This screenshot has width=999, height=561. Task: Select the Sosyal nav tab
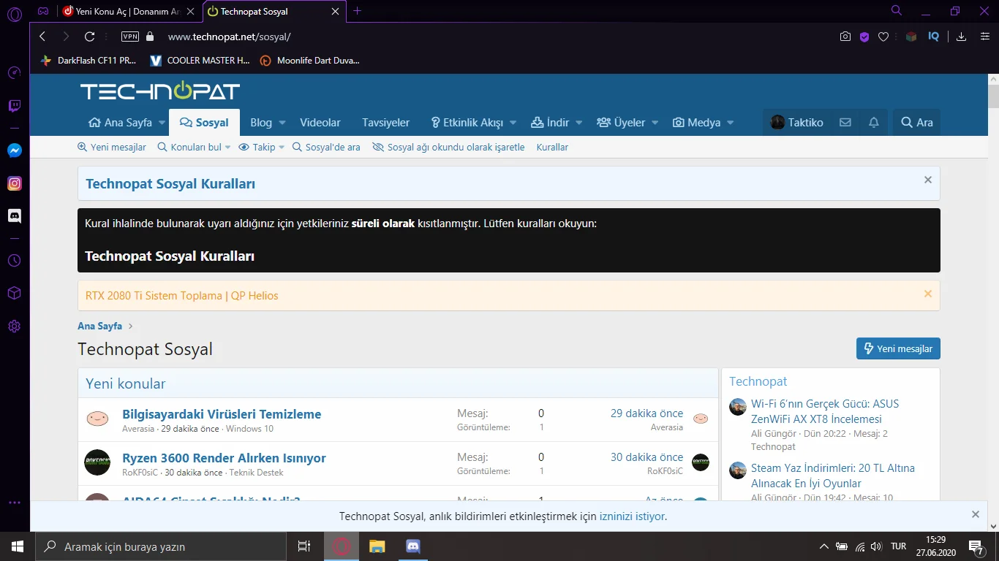(204, 123)
